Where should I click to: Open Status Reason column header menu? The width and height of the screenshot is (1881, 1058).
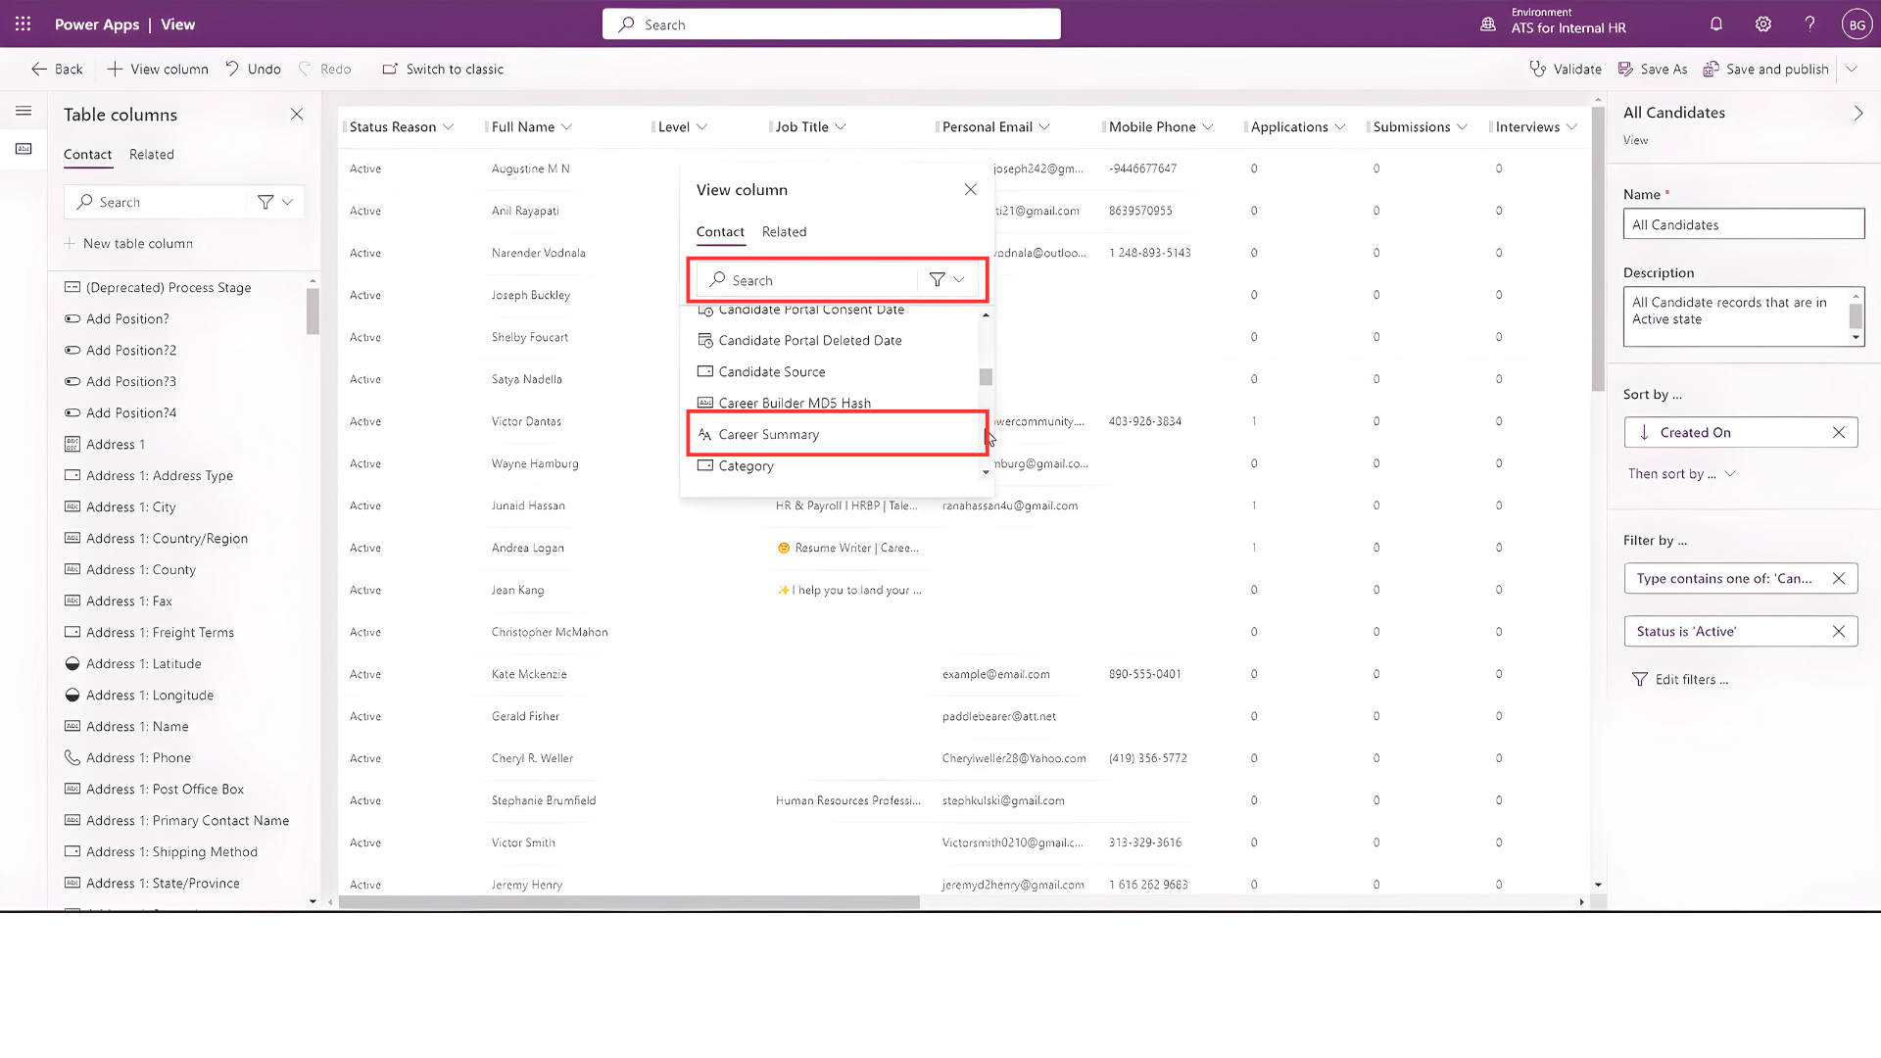449,127
